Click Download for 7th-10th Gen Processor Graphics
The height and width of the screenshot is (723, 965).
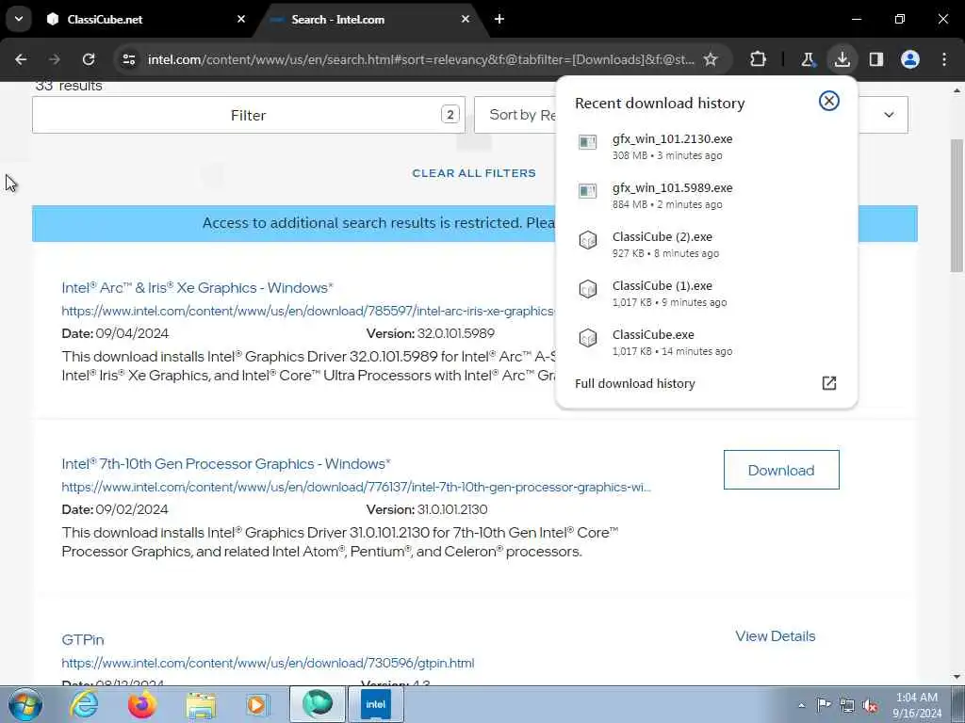[781, 470]
